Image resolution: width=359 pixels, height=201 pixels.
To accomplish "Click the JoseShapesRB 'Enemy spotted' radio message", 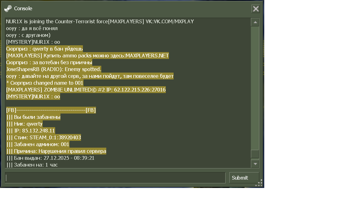I will (54, 69).
